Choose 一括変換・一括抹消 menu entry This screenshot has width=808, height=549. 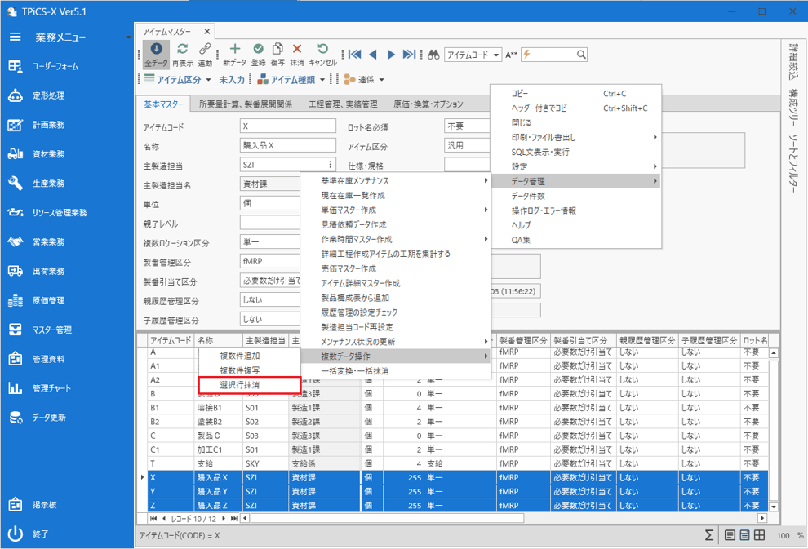pos(355,371)
